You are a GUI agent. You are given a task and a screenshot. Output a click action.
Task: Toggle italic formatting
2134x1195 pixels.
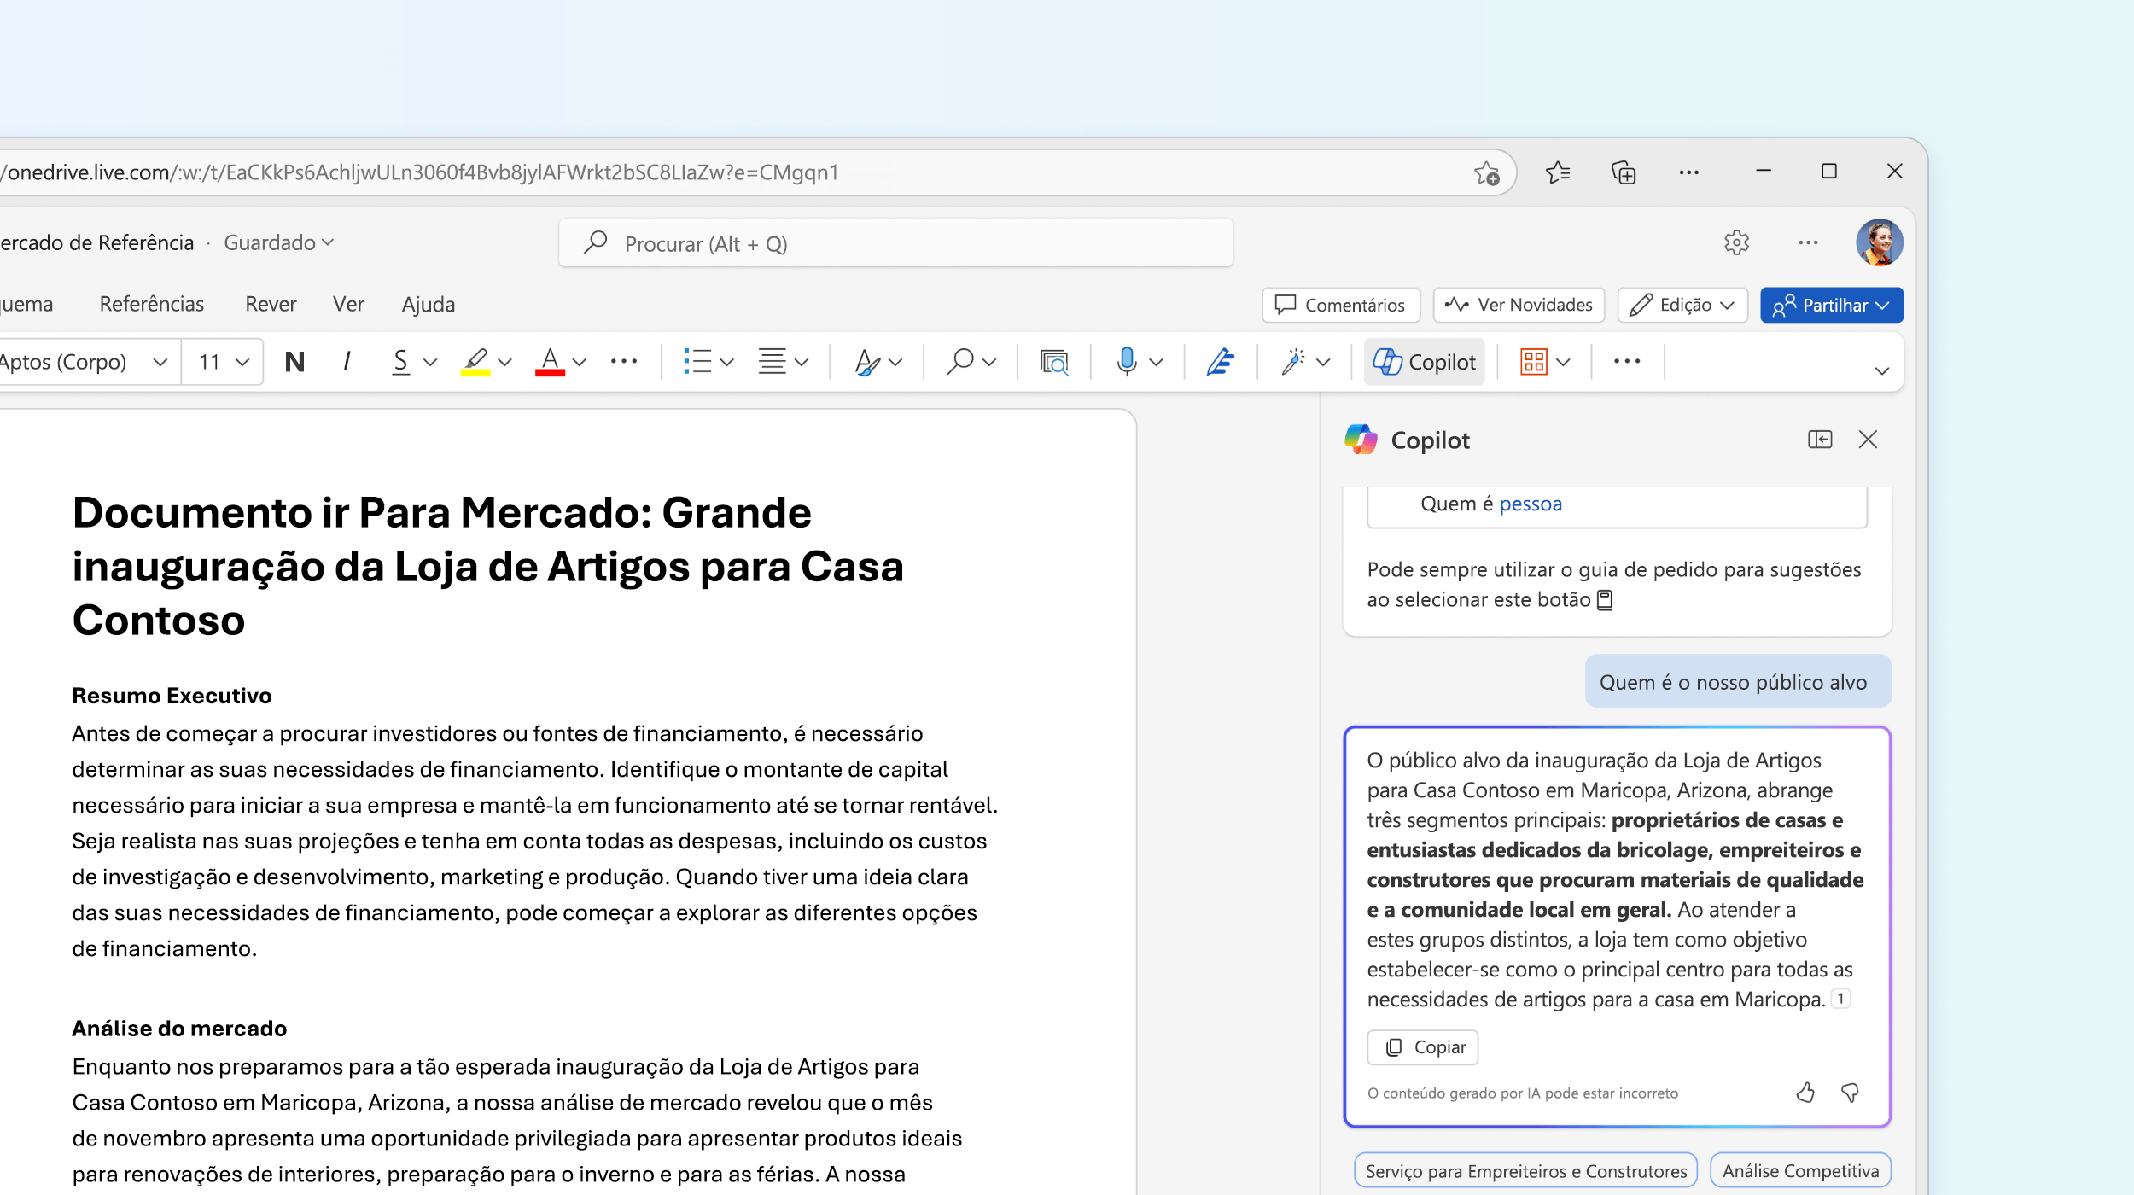coord(347,362)
